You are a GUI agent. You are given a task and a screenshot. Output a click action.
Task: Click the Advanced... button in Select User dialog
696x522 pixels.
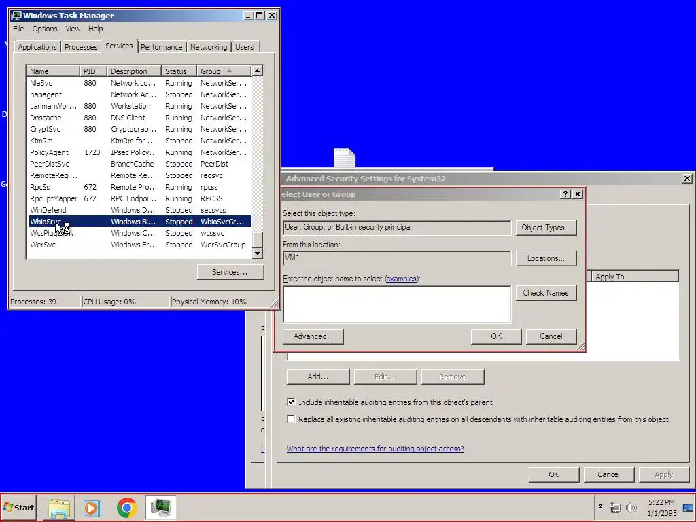click(313, 336)
